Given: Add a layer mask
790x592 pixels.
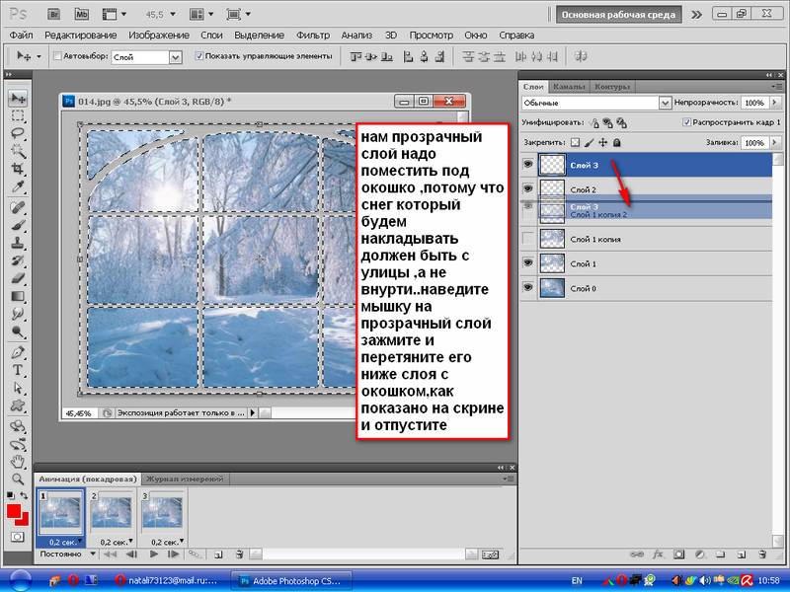Looking at the screenshot, I should pos(679,555).
